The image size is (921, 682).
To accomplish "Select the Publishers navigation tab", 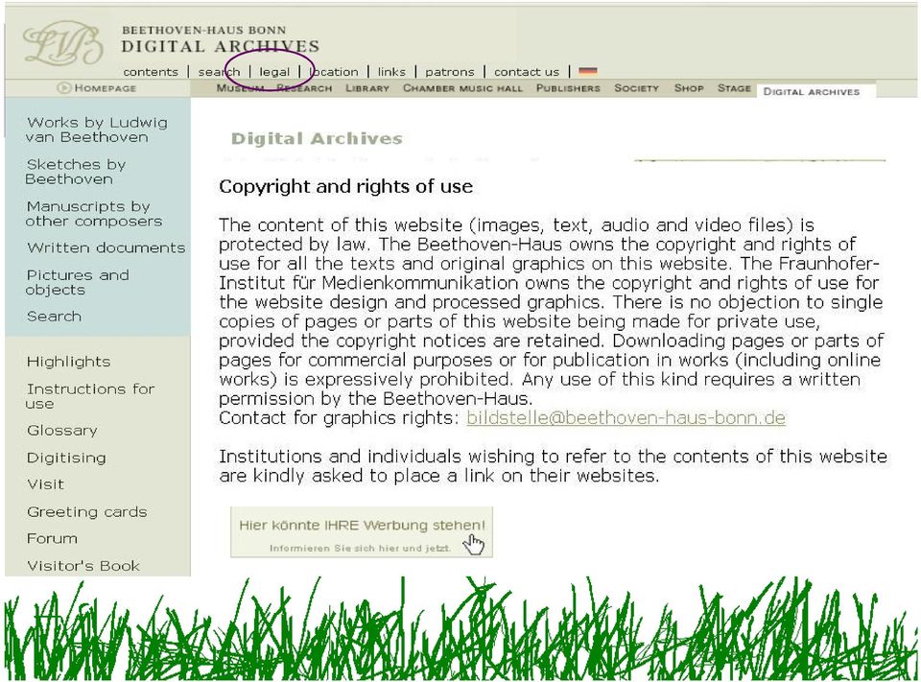I will click(x=568, y=88).
